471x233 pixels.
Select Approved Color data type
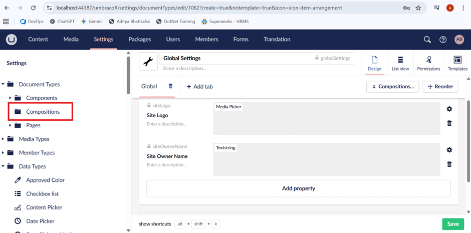tap(45, 180)
